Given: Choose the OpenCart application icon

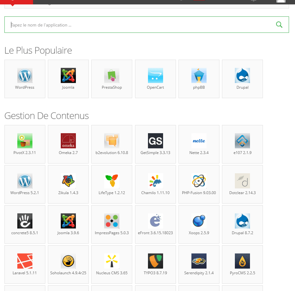Looking at the screenshot, I should pos(156,75).
